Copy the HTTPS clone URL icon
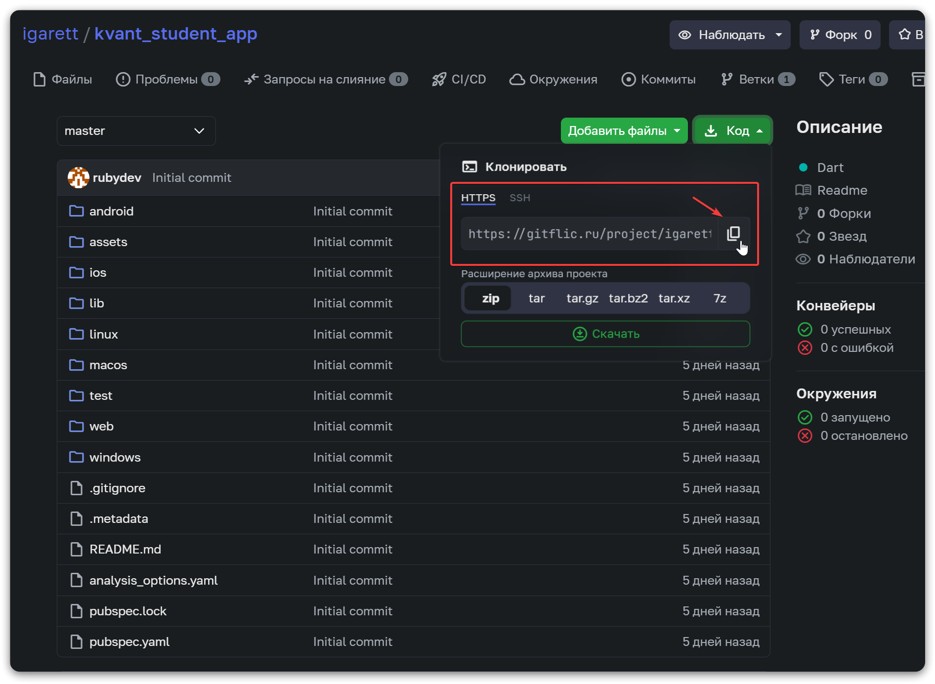The height and width of the screenshot is (684, 935). click(733, 233)
